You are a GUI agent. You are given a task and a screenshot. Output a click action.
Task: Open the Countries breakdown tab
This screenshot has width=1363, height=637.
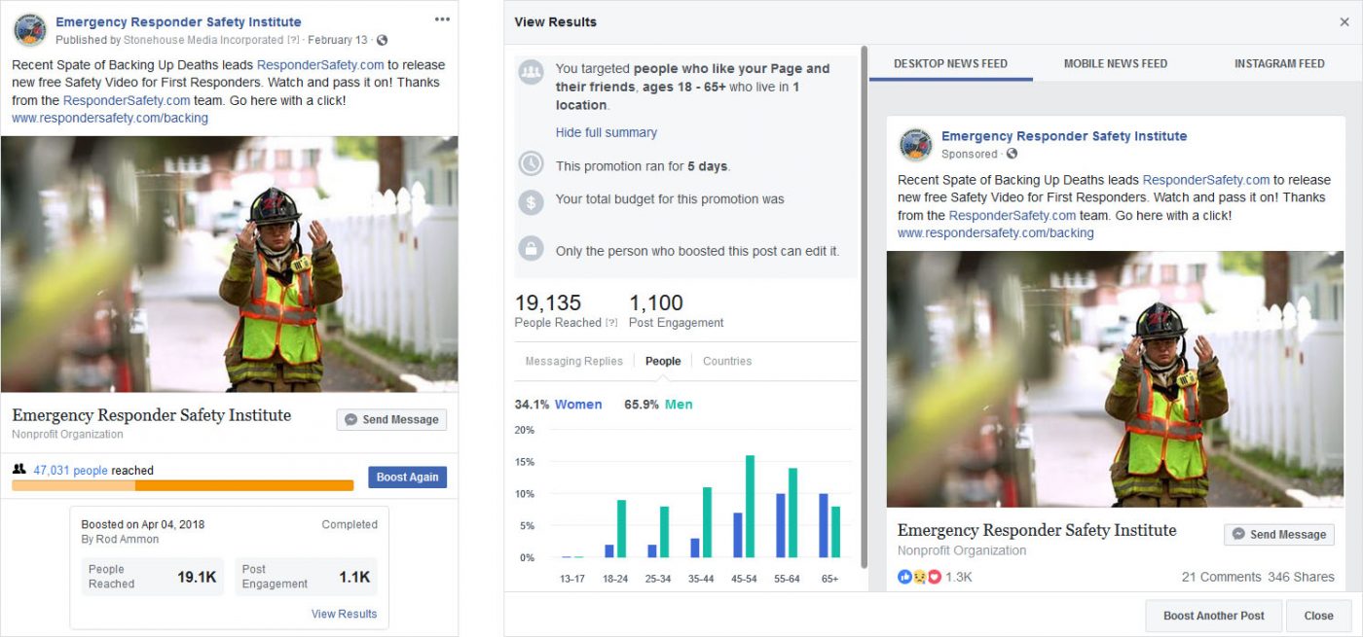click(x=726, y=361)
